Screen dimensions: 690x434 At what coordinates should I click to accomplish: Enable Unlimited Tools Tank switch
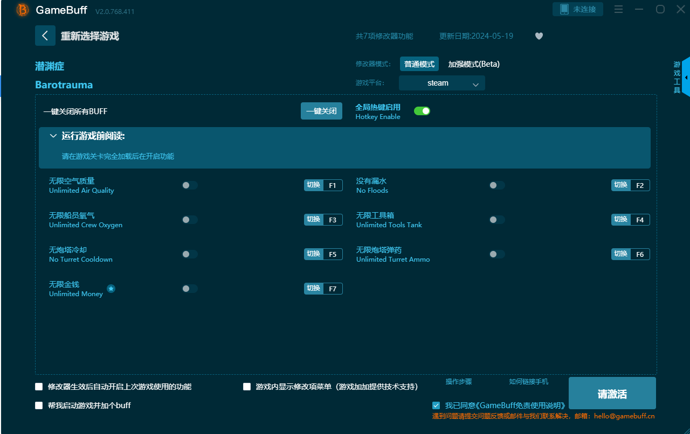click(x=497, y=220)
